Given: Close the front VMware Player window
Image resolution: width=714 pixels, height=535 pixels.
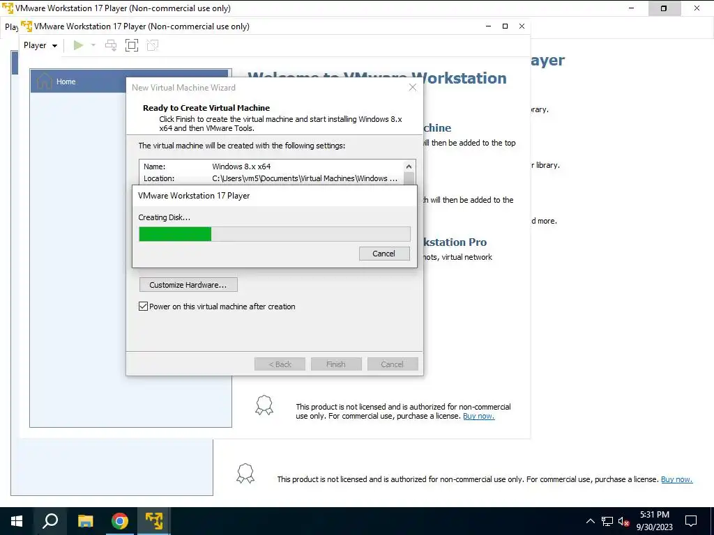Looking at the screenshot, I should [x=522, y=26].
